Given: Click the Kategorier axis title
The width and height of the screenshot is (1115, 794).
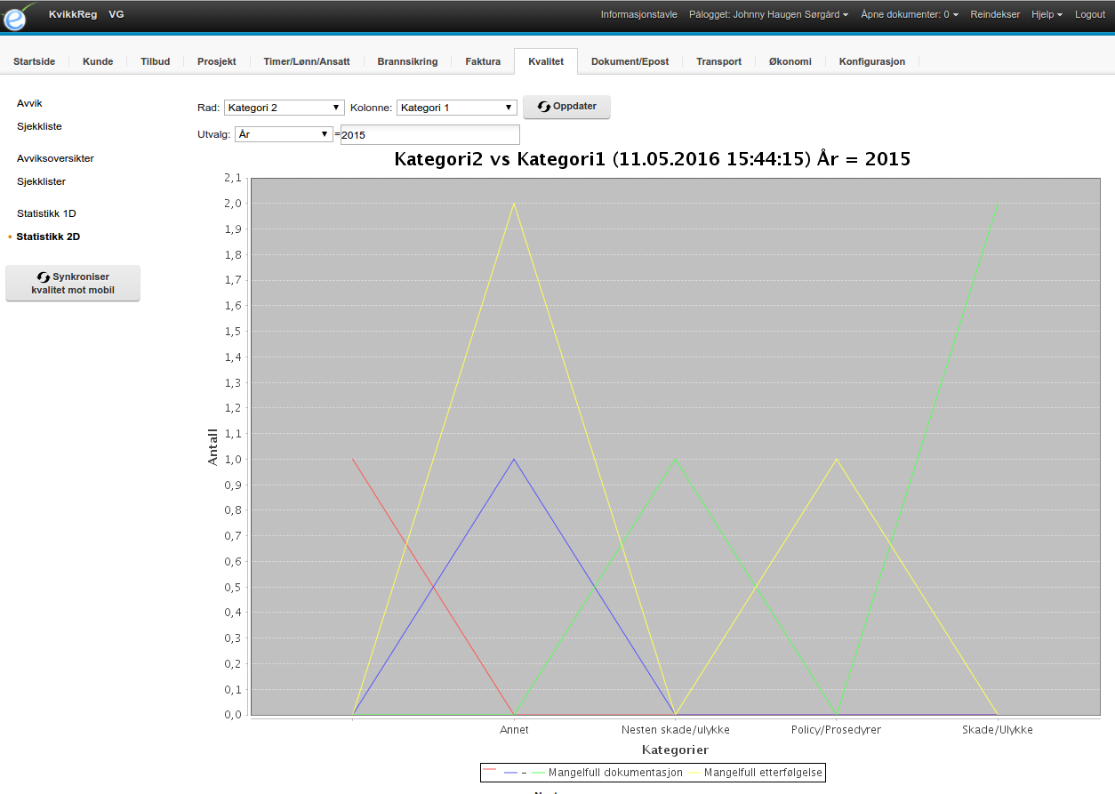Looking at the screenshot, I should (676, 751).
